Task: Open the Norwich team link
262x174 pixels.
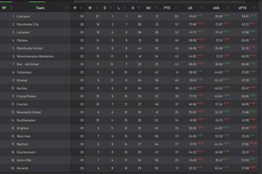Action: coord(23,168)
